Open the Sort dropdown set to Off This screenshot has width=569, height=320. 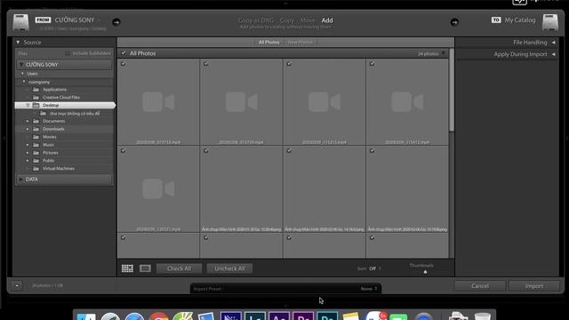pyautogui.click(x=375, y=268)
